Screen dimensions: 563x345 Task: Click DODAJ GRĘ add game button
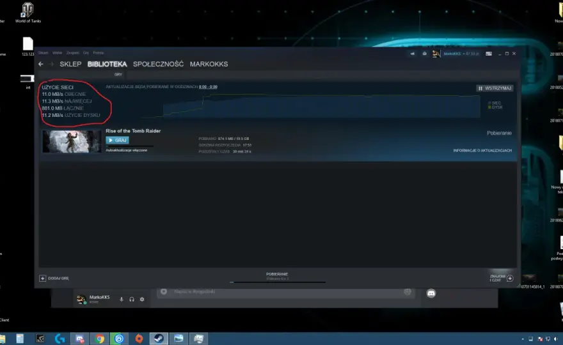[x=54, y=279]
